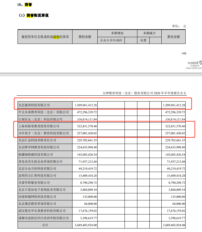The image size is (202, 232).
Task: Select row name '百年英才(北京)教育科技有限公司'
Action: tap(44, 133)
